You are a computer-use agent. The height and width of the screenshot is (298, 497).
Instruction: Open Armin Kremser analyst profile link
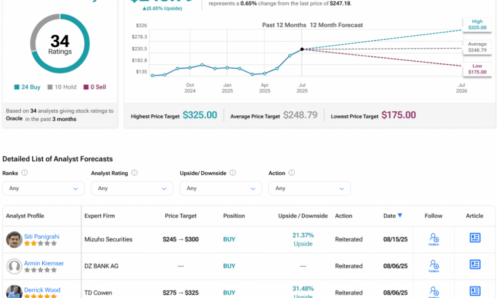44,263
